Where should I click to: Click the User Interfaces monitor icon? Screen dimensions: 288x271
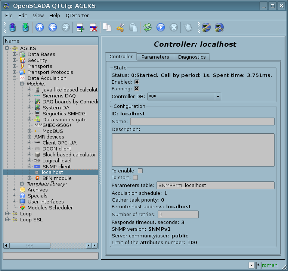[22, 202]
